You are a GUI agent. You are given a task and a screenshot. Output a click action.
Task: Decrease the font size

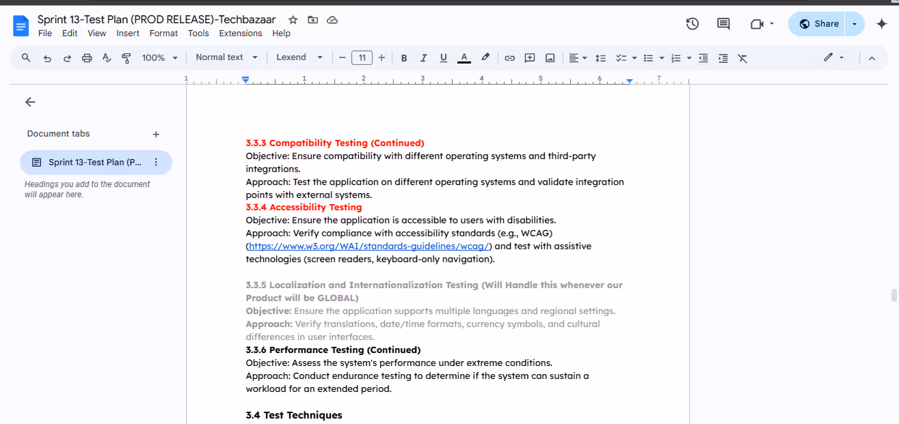click(x=342, y=58)
